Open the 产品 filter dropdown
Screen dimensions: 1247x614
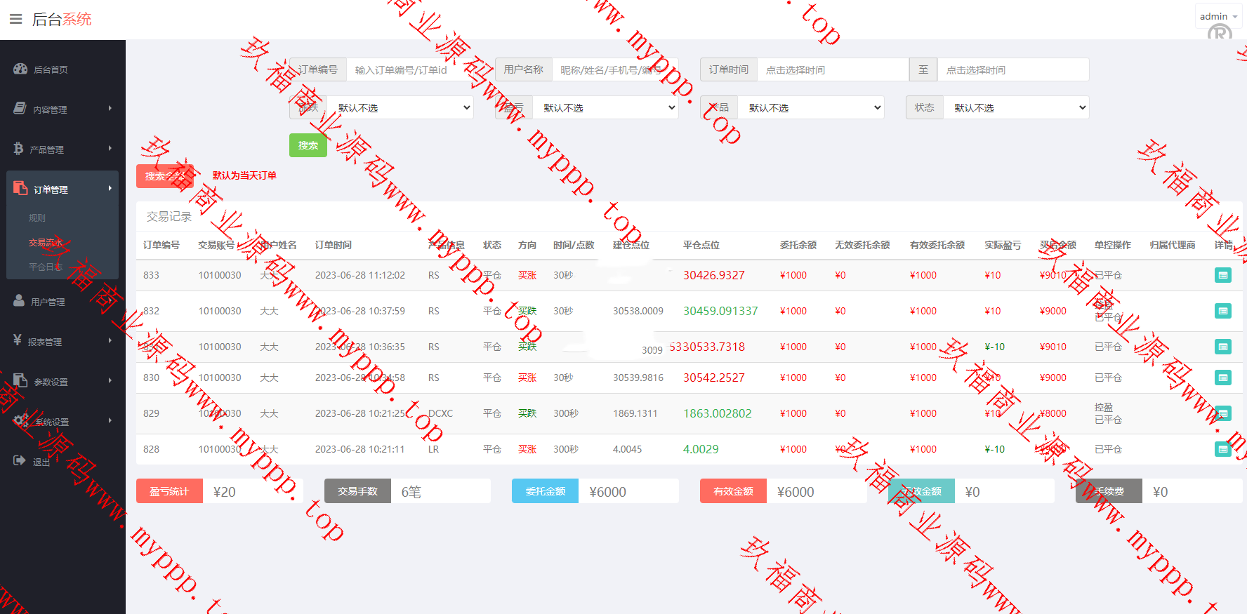(x=812, y=107)
